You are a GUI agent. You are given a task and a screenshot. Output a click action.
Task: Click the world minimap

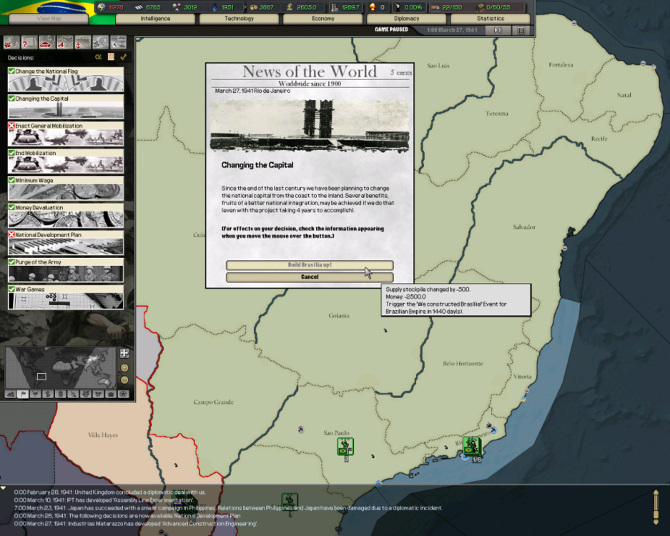61,368
